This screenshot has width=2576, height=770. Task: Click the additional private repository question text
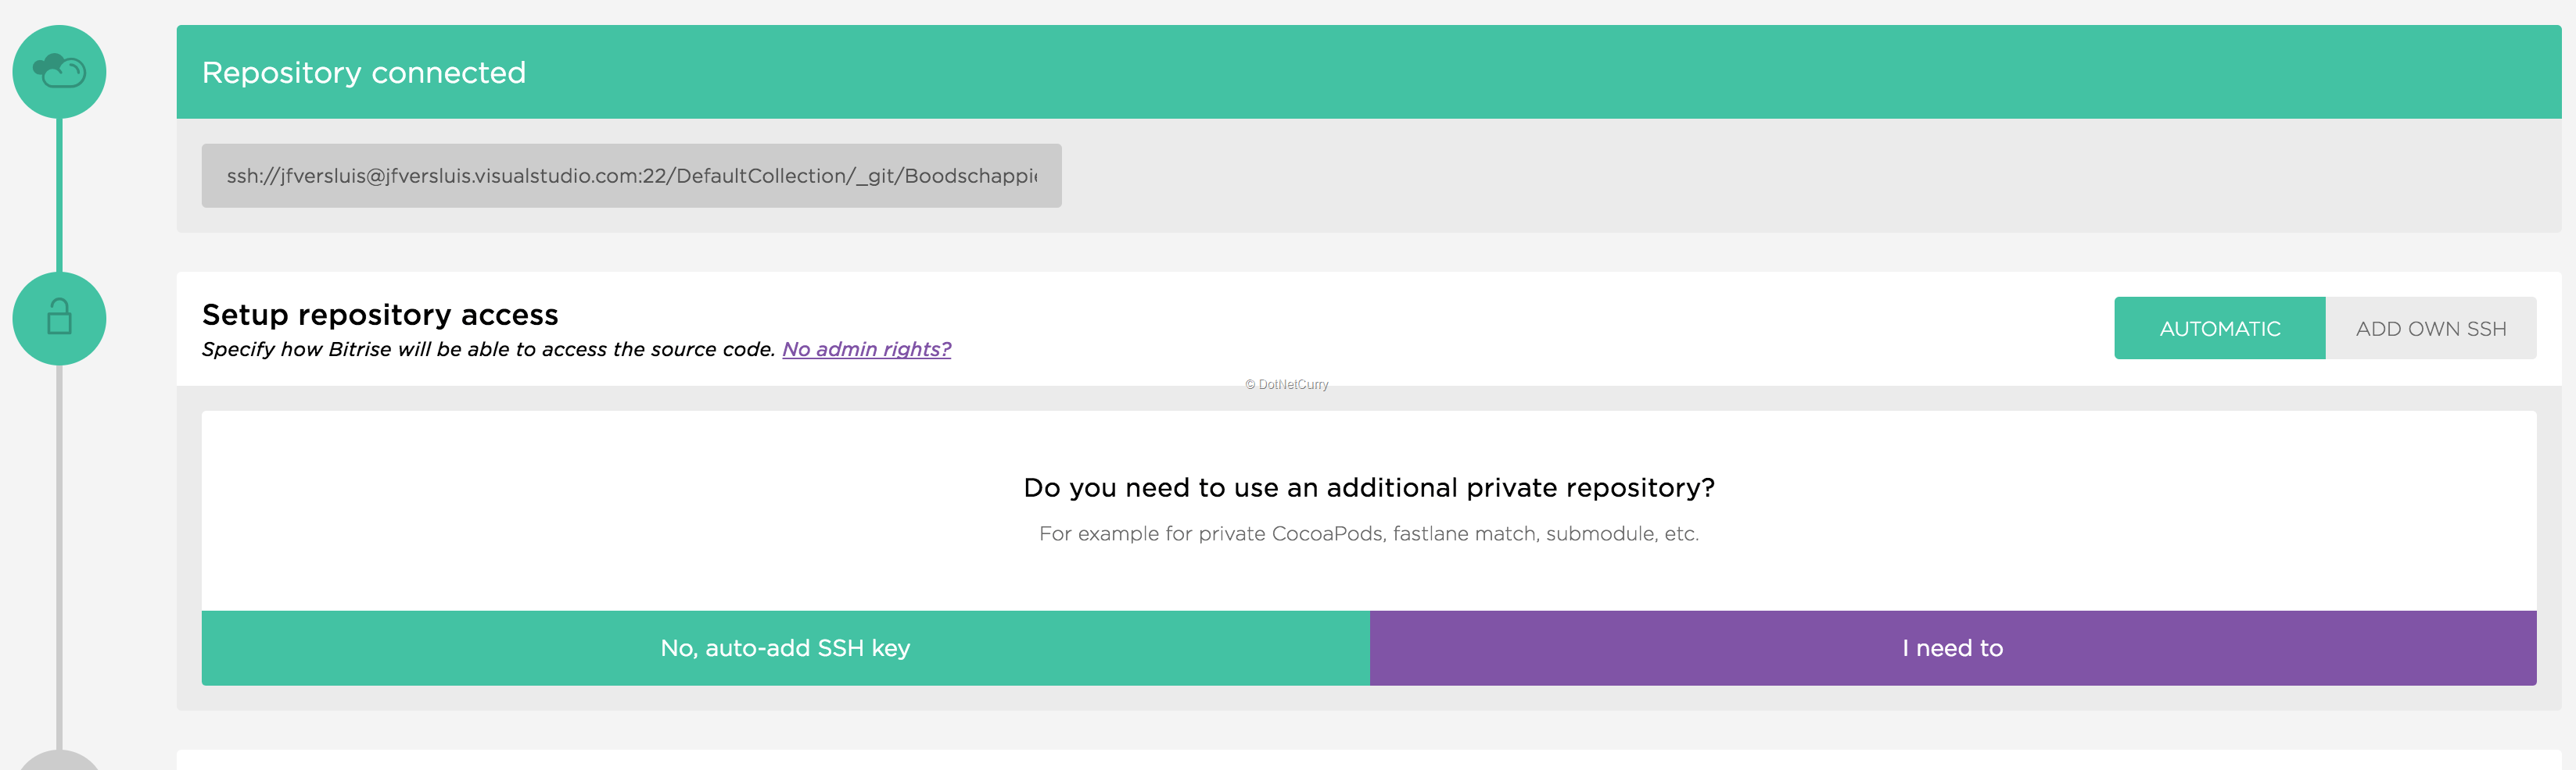point(1369,487)
